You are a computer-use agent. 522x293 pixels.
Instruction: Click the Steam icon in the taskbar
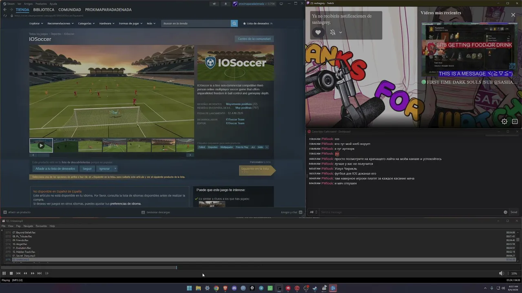click(x=315, y=288)
